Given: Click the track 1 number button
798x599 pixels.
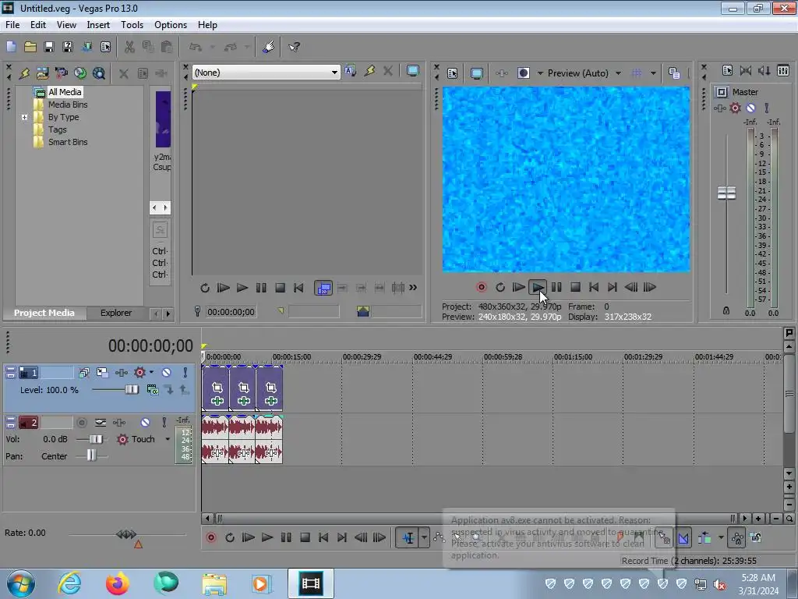Looking at the screenshot, I should coord(29,373).
